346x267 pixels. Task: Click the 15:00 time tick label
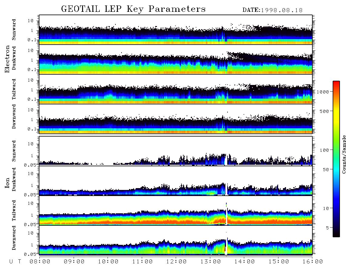279,262
